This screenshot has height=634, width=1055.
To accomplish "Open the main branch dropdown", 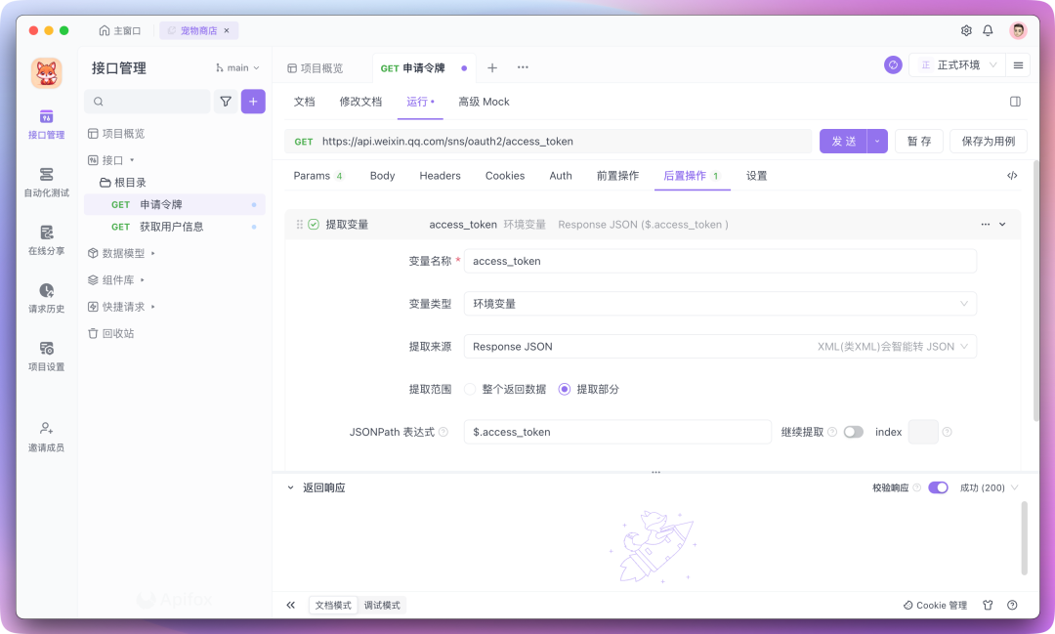I will pos(237,68).
